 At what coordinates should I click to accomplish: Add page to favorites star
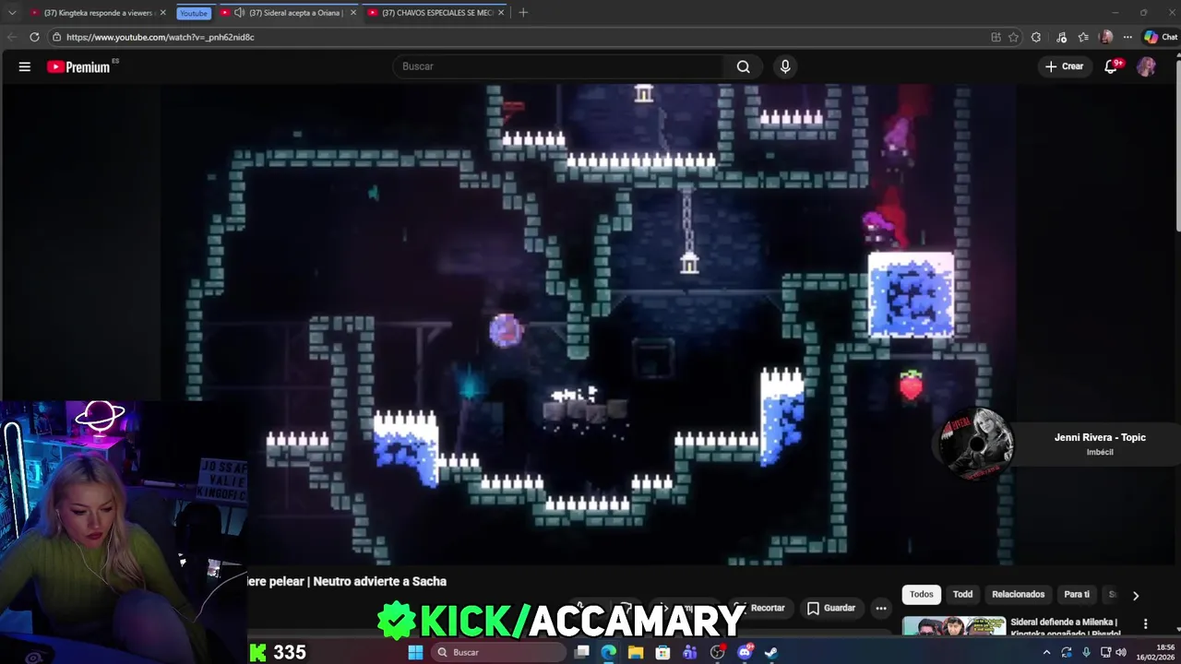point(1013,37)
